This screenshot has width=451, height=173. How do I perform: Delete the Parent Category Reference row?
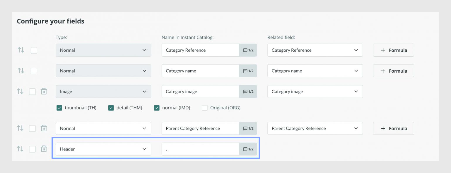click(x=44, y=128)
